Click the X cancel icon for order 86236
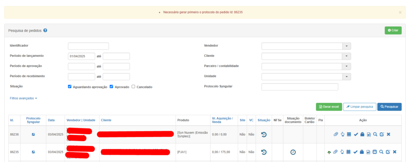Image resolution: width=406 pixels, height=162 pixels. (389, 134)
